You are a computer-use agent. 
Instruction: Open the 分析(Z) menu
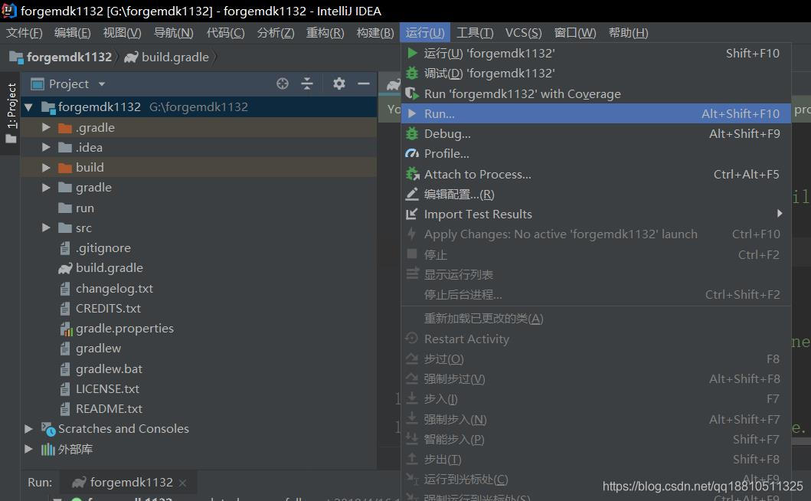click(276, 33)
